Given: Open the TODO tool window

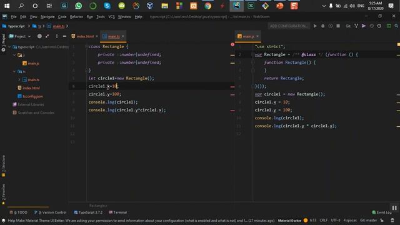Looking at the screenshot, I should pyautogui.click(x=18, y=212).
